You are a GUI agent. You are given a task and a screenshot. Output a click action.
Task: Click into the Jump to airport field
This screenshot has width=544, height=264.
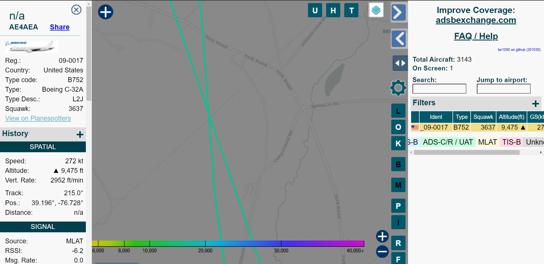pyautogui.click(x=503, y=89)
